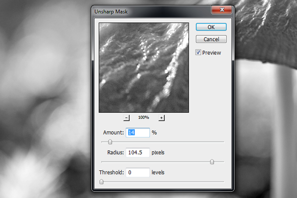Click the filter preview thumbnail image
This screenshot has width=297, height=198.
[144, 68]
